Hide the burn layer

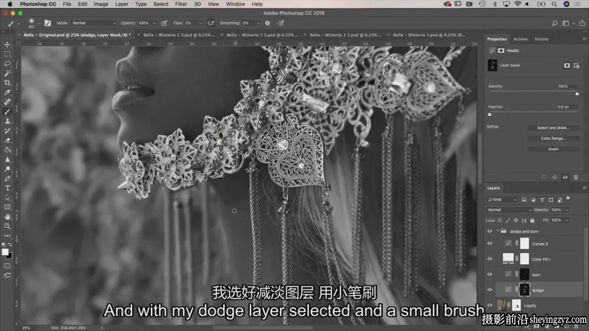(489, 274)
